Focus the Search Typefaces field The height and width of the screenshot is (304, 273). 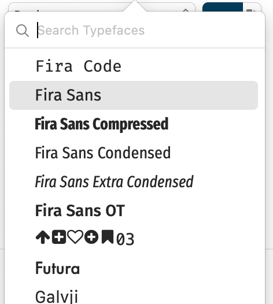pyautogui.click(x=147, y=31)
